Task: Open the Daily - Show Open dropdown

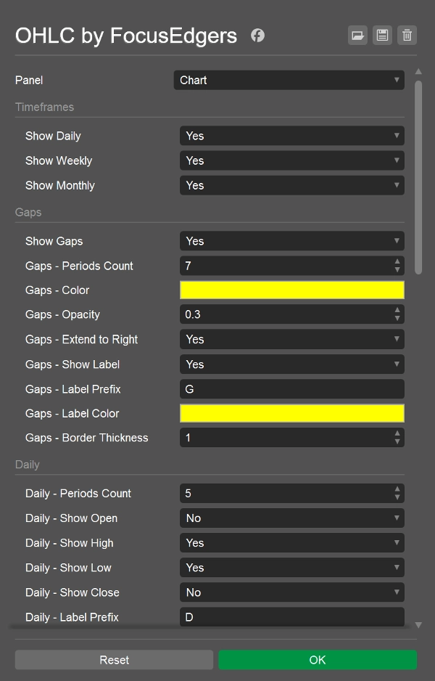Action: [292, 518]
